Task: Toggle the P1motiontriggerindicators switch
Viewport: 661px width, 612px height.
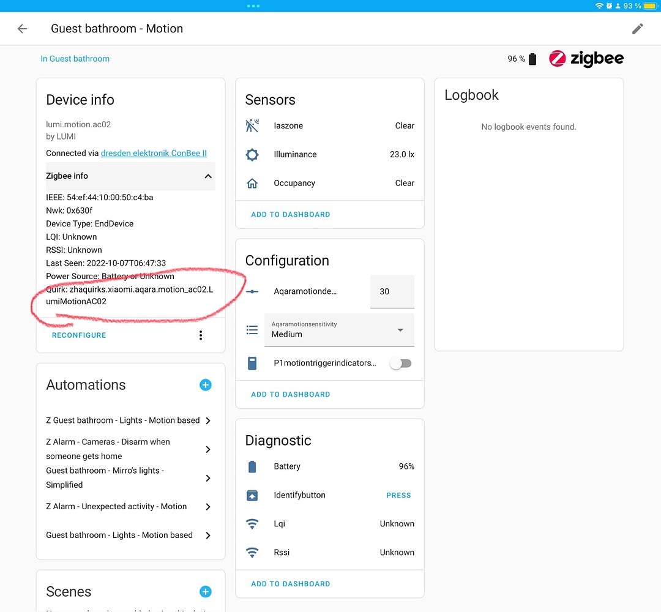Action: [x=400, y=363]
